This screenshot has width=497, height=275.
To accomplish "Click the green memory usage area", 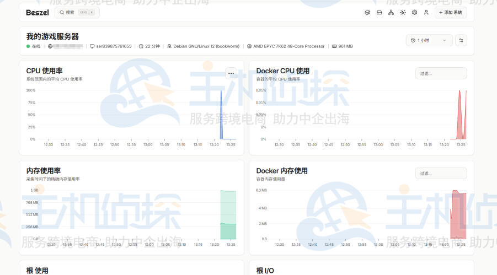I will (x=228, y=215).
